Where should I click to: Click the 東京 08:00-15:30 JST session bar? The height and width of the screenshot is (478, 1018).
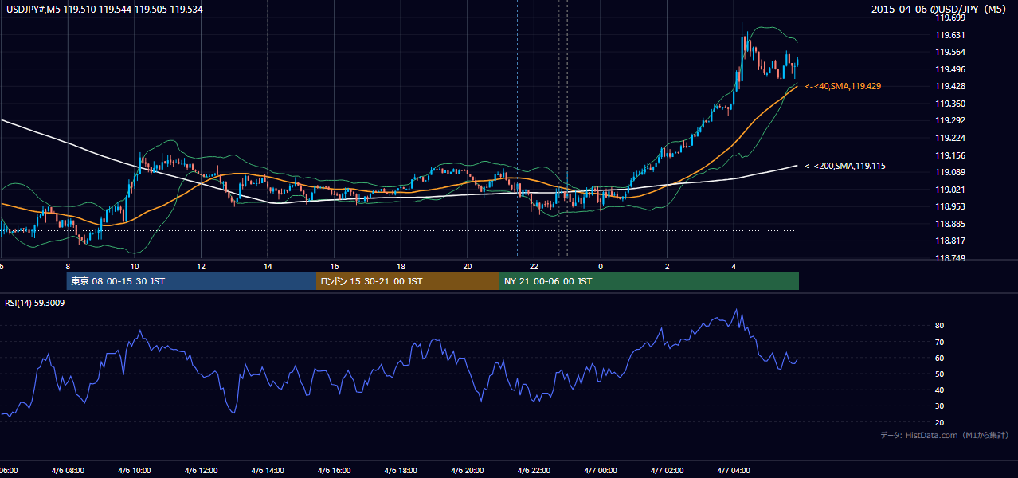coord(192,281)
